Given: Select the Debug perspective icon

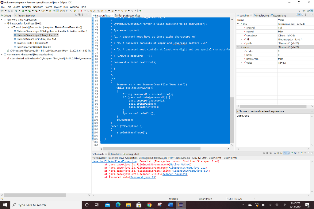Looking at the screenshot, I should [x=312, y=11].
